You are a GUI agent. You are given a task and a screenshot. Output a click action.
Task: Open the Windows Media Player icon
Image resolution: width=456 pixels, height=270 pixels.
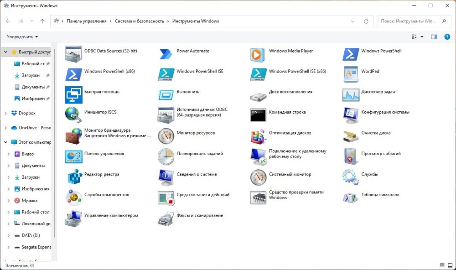[258, 54]
